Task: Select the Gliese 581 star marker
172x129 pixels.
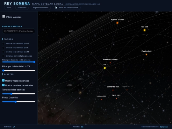Action: click(102, 99)
